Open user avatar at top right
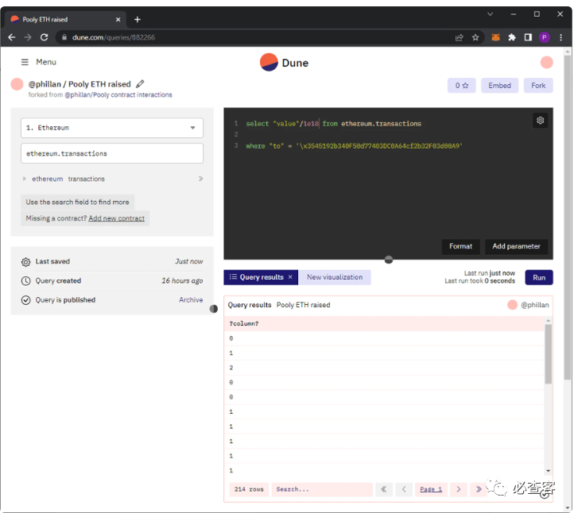 546,62
